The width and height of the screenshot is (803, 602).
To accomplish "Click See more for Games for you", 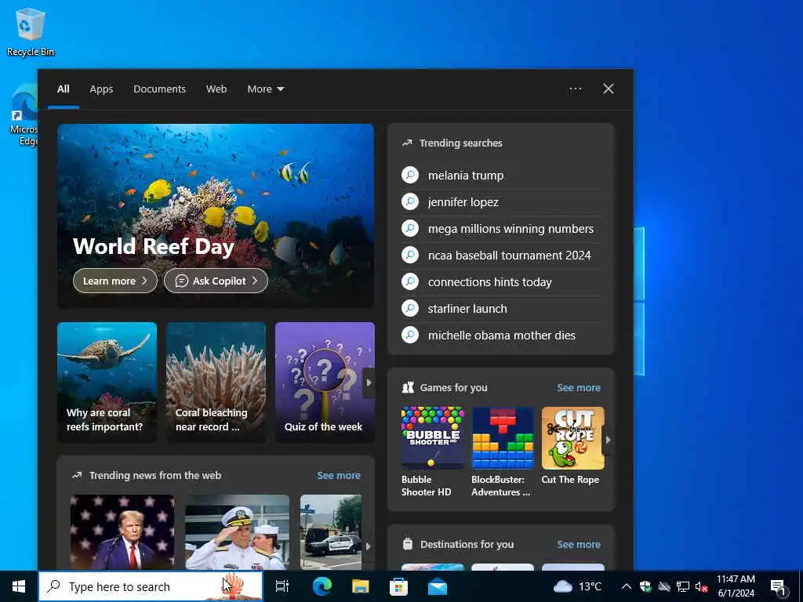I will (x=579, y=387).
